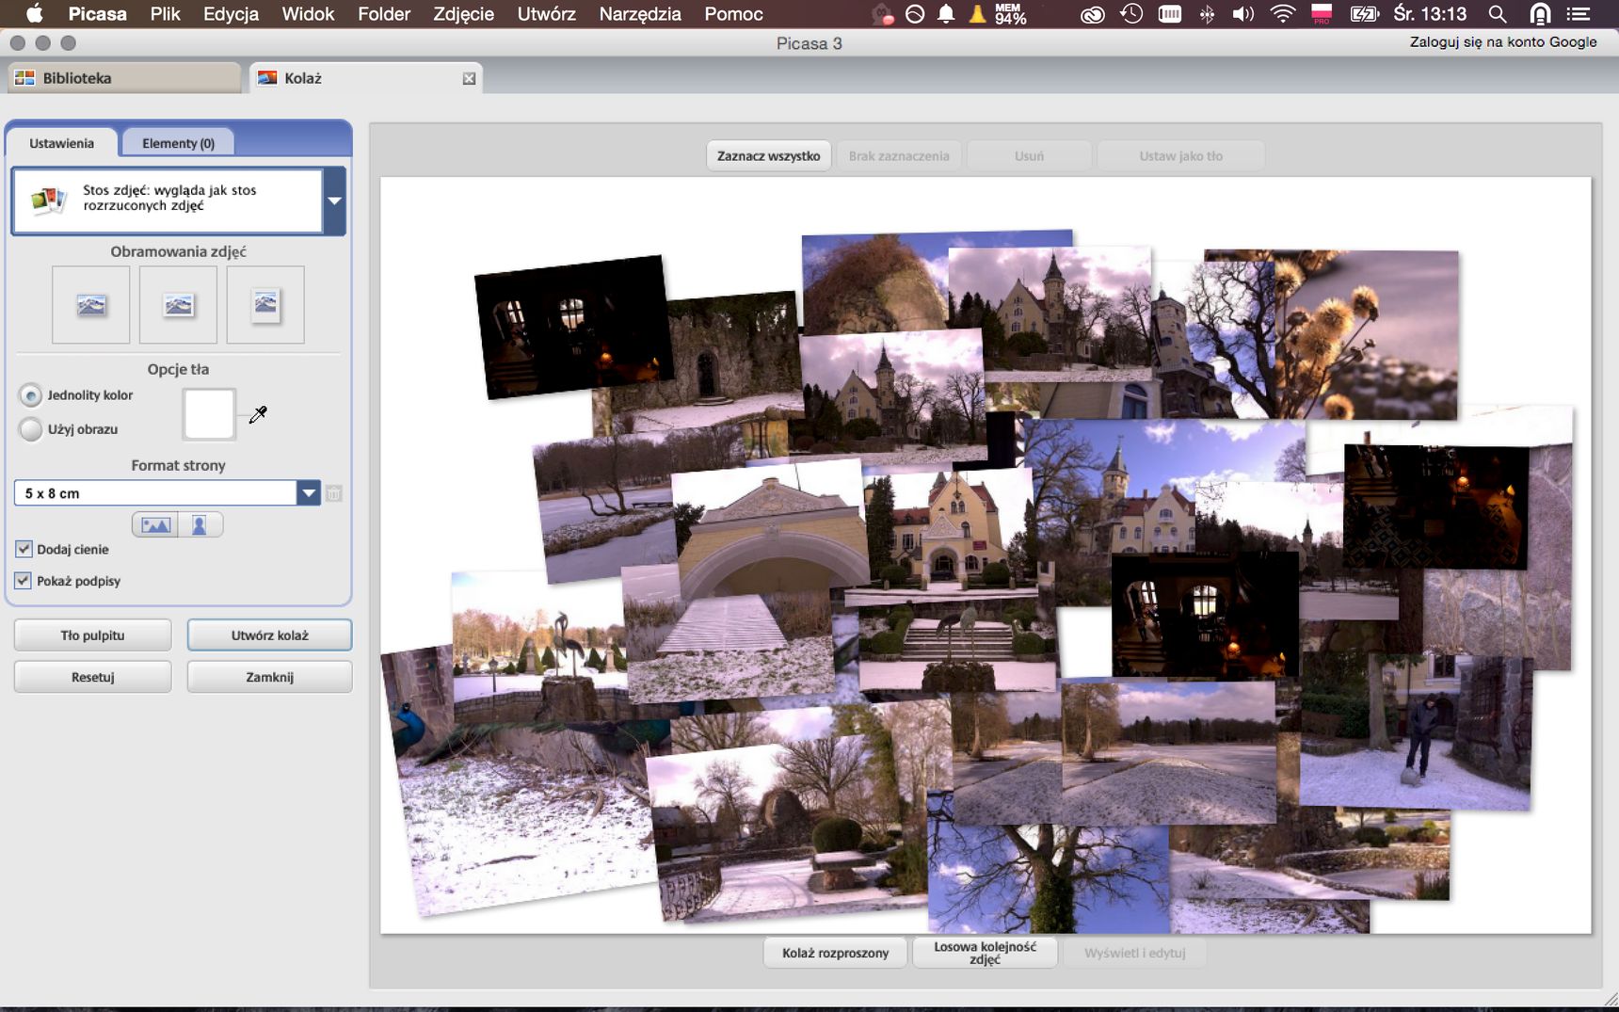Image resolution: width=1619 pixels, height=1012 pixels.
Task: Close the Kolaż tab
Action: coord(469,78)
